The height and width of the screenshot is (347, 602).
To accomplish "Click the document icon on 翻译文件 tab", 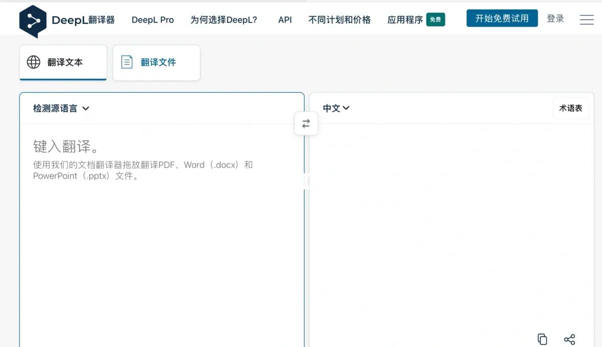I will (x=127, y=62).
